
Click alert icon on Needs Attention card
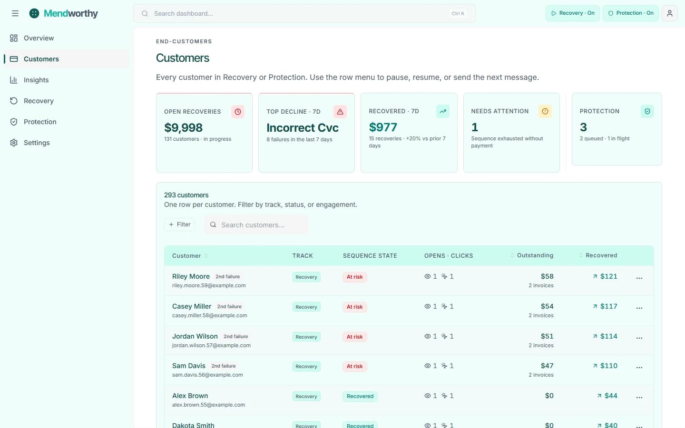pyautogui.click(x=545, y=111)
